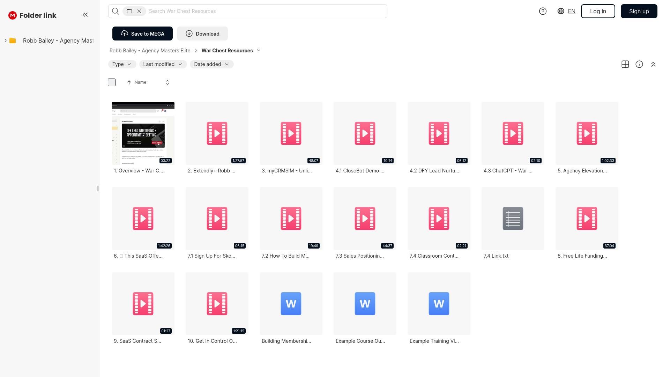Go to Robb Bailey - Agency Masters Elite breadcrumb

click(150, 51)
